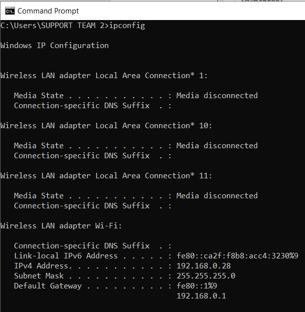Click the Link-local IPv6 address value
This screenshot has height=312, width=305.
click(x=237, y=255)
